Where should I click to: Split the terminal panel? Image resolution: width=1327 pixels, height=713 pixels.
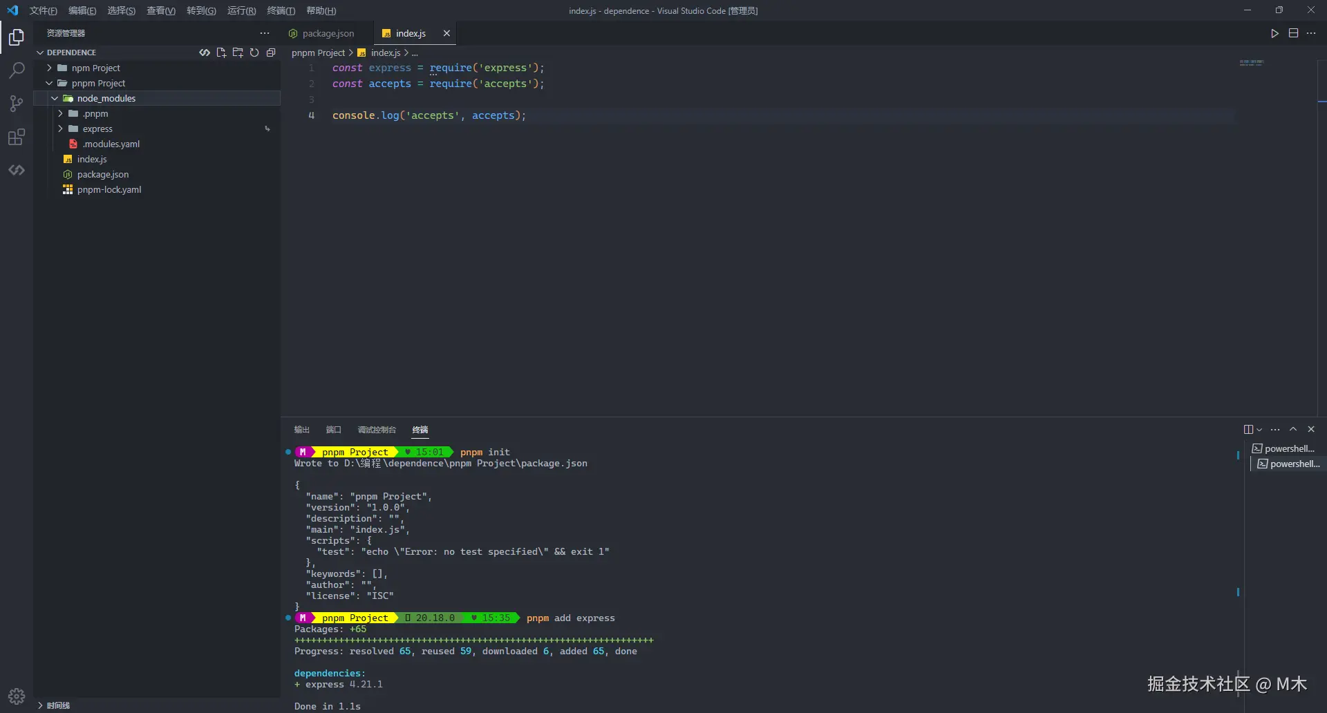pos(1248,429)
